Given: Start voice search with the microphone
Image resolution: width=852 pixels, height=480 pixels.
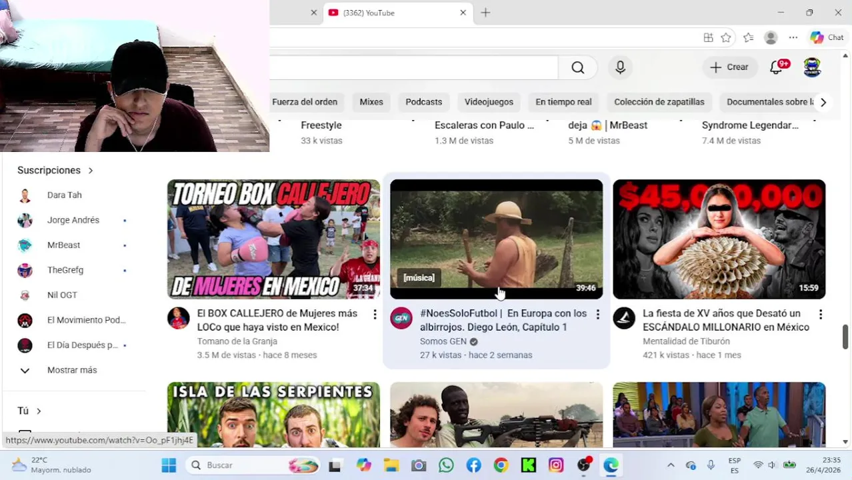Looking at the screenshot, I should [620, 67].
